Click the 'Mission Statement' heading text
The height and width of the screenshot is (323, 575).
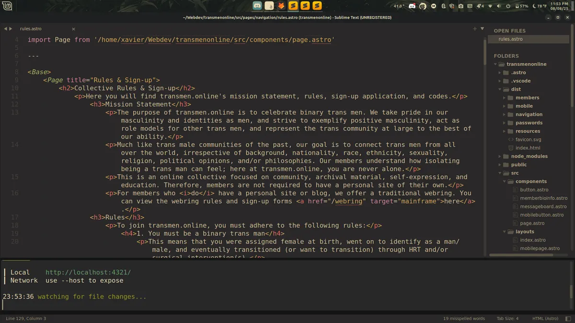(x=138, y=104)
